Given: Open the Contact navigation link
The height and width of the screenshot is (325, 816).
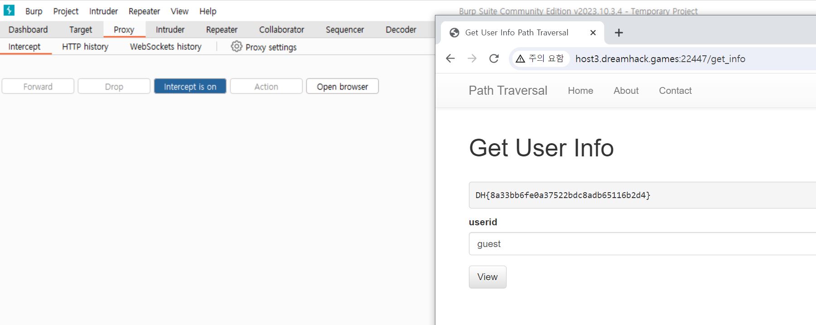Looking at the screenshot, I should pos(675,91).
